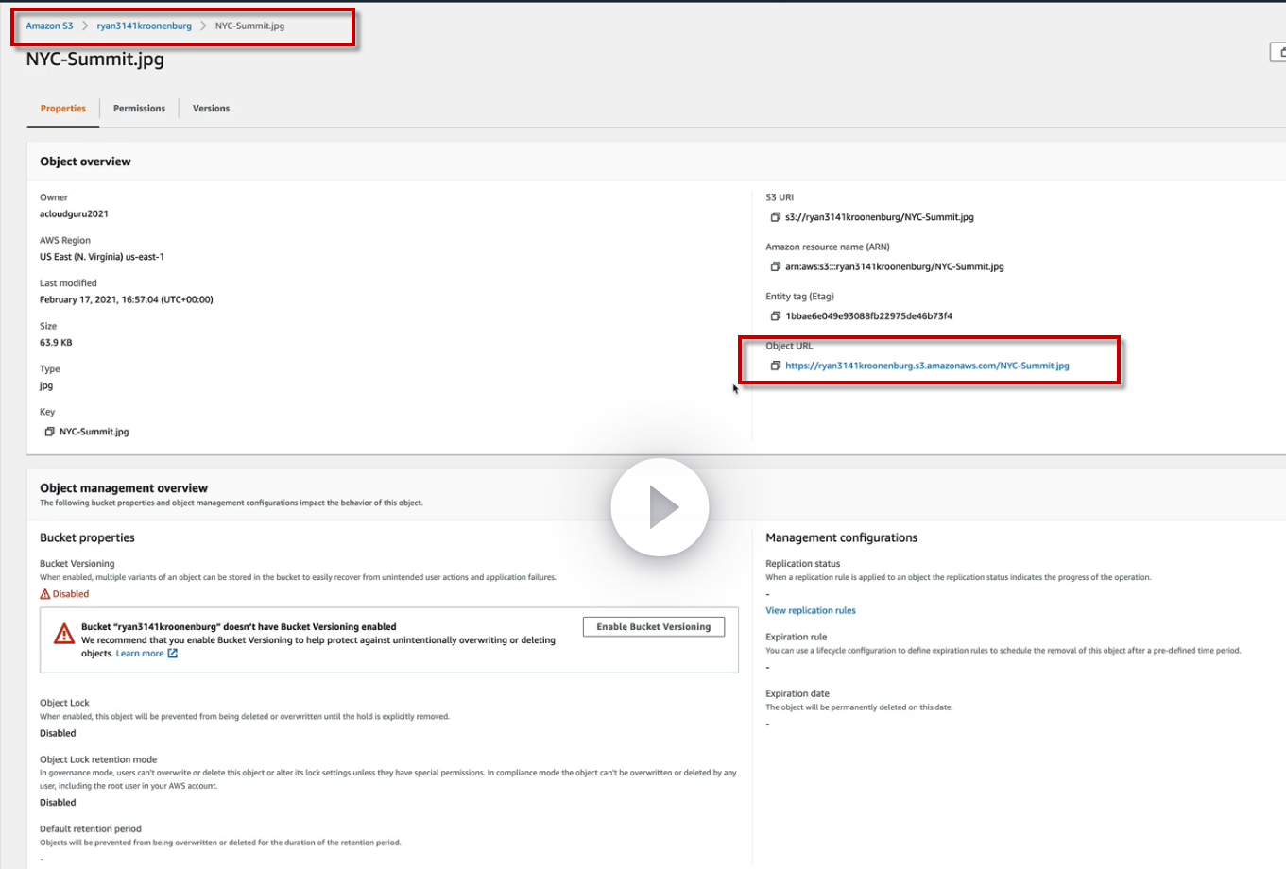Viewport: 1286px width, 869px height.
Task: Select the arn:aws:s3 resource name text
Action: tap(894, 266)
